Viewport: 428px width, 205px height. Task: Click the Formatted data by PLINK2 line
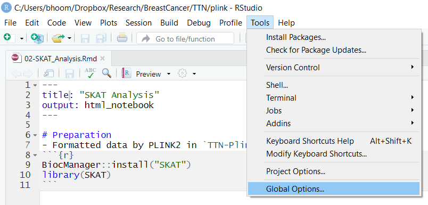(x=145, y=145)
